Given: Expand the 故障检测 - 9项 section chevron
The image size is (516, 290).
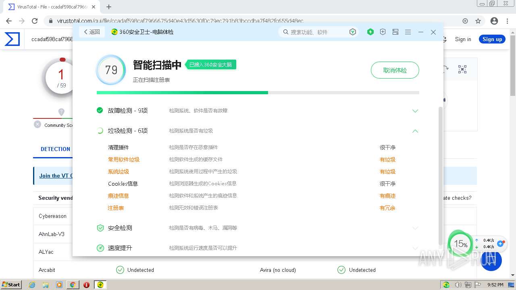Looking at the screenshot, I should click(x=415, y=111).
